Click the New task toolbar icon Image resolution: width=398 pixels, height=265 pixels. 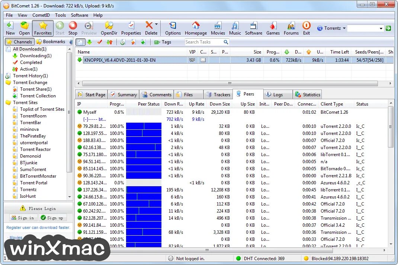tap(10, 28)
